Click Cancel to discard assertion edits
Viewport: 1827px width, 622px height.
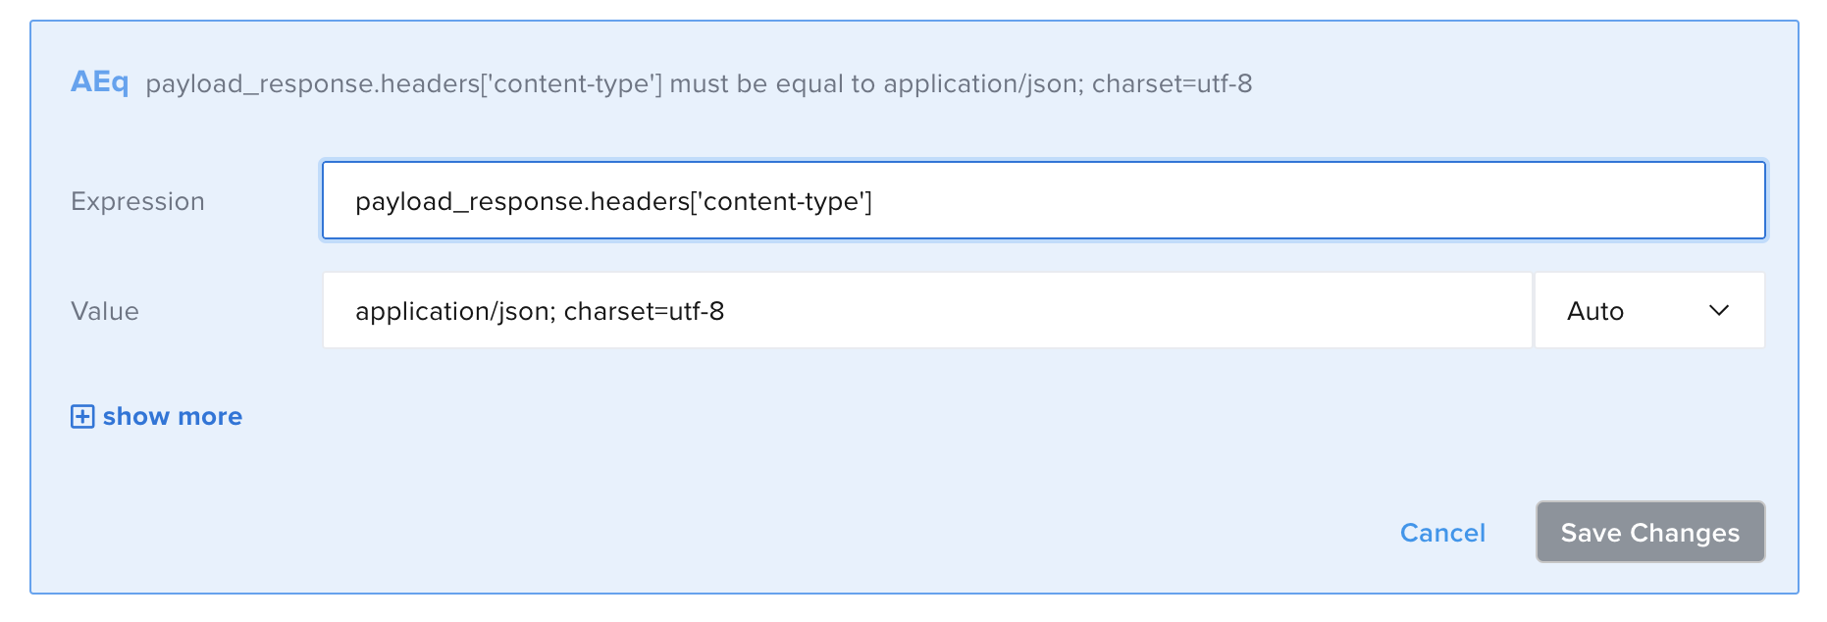coord(1441,533)
